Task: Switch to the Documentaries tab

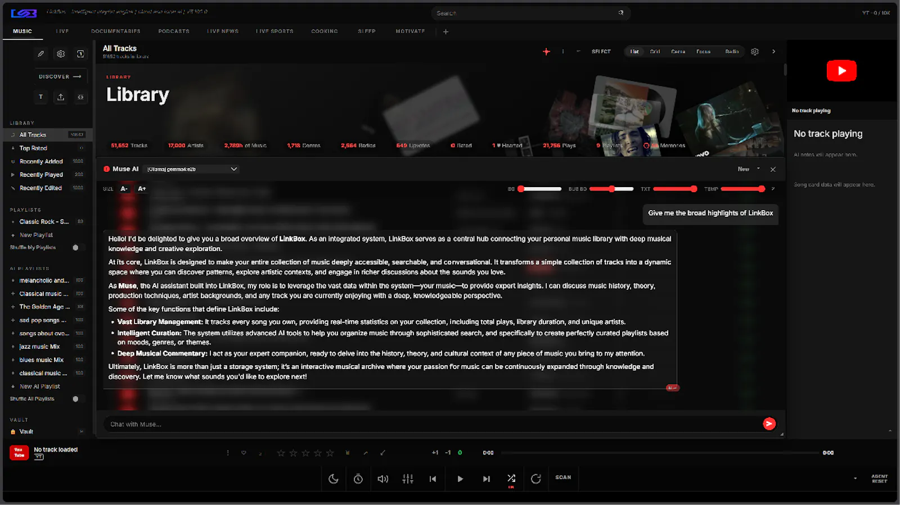Action: click(x=115, y=31)
